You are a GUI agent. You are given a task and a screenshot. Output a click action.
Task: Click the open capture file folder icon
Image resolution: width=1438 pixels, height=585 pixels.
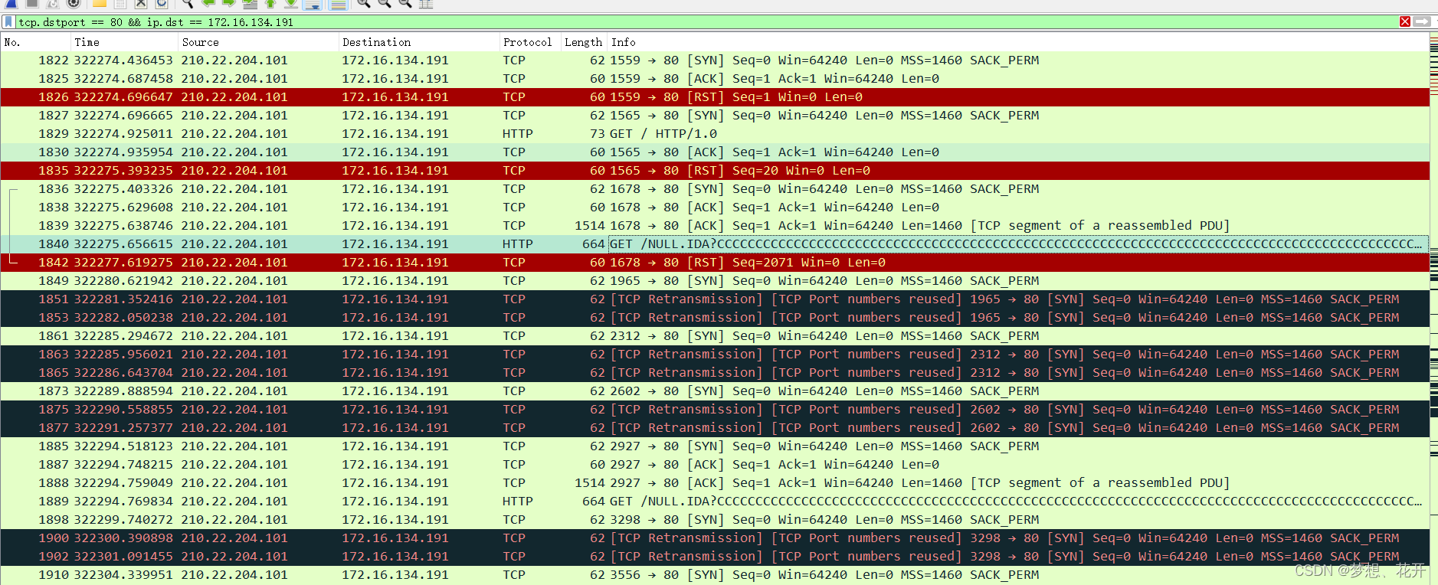(x=100, y=4)
